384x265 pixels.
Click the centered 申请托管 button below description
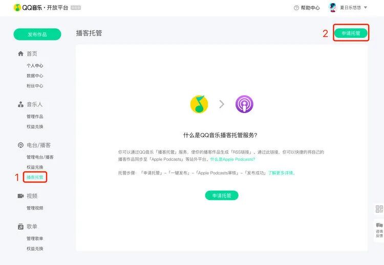pos(222,195)
